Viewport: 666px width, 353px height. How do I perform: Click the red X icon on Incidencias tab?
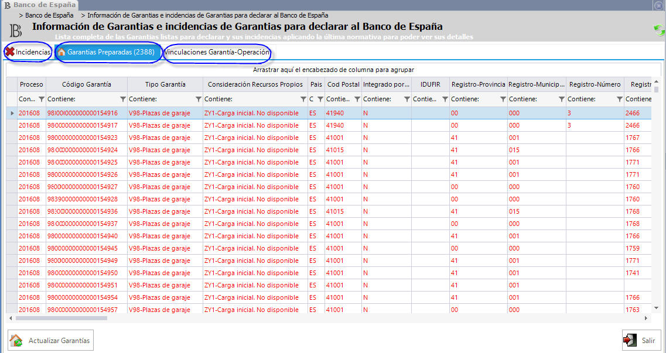(10, 52)
